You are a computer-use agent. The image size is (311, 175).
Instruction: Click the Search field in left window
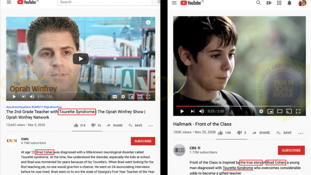point(105,2)
